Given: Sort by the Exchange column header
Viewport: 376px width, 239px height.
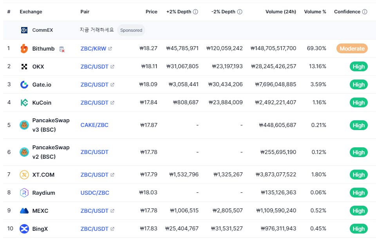Looking at the screenshot, I should [x=31, y=11].
